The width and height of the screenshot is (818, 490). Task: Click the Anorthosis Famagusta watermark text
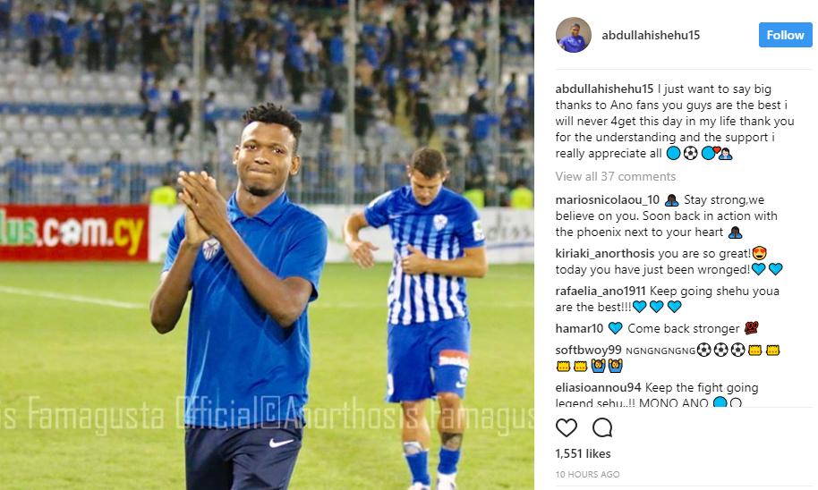click(x=266, y=414)
